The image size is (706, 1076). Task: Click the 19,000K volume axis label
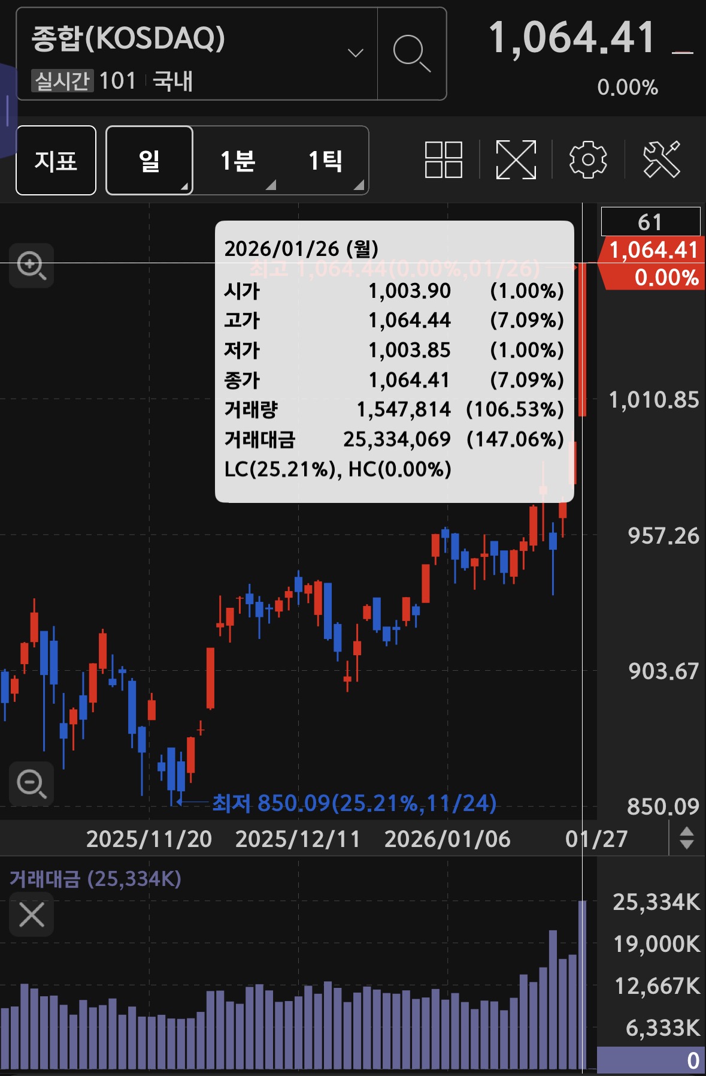pos(656,944)
